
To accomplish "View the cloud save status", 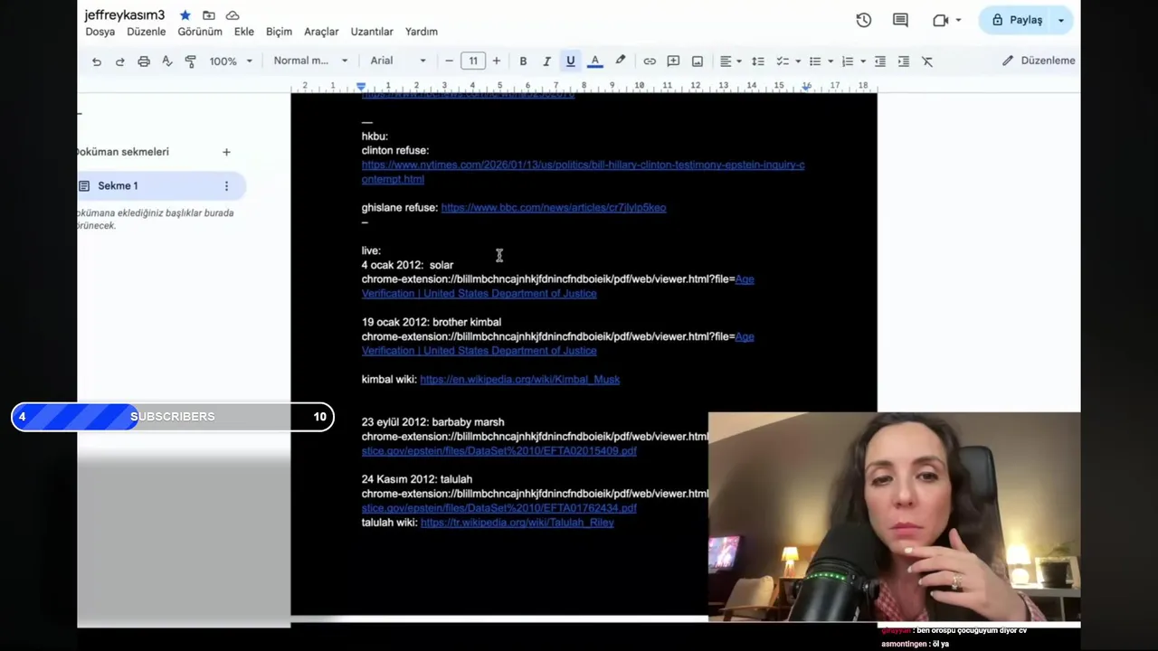I will pyautogui.click(x=233, y=15).
